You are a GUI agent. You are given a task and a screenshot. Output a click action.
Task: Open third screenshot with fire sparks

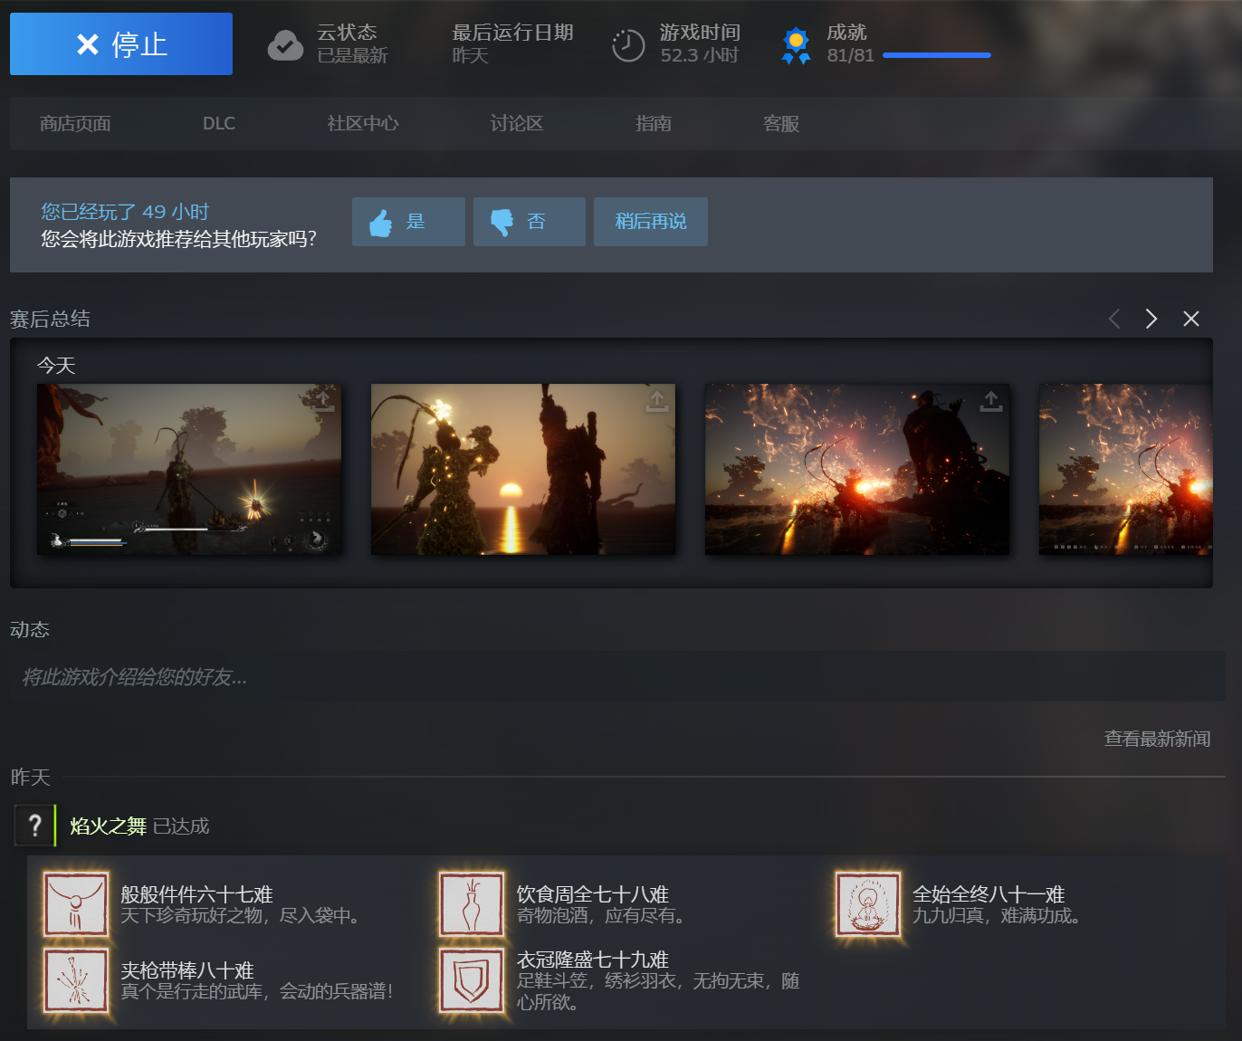857,469
